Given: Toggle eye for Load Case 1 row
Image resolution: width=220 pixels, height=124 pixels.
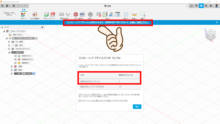Looking at the screenshot, I should click(15, 73).
